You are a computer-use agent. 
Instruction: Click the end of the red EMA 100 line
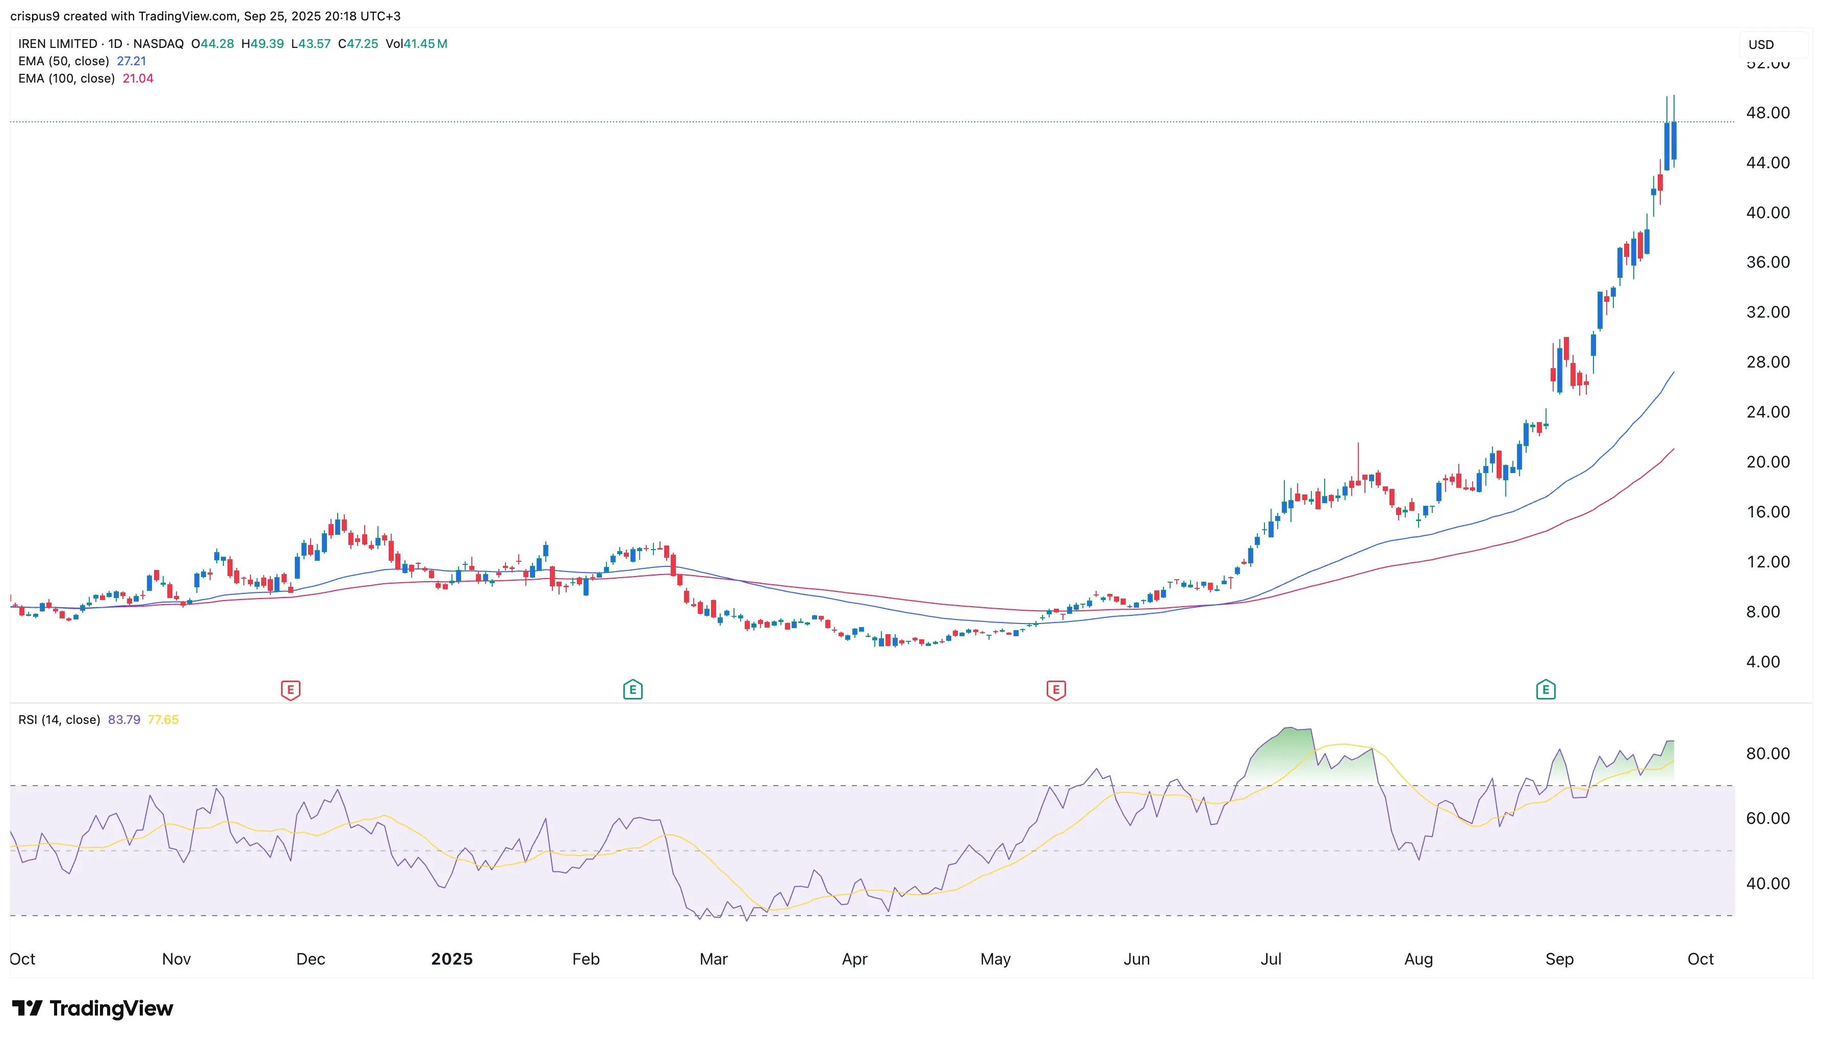point(1673,450)
